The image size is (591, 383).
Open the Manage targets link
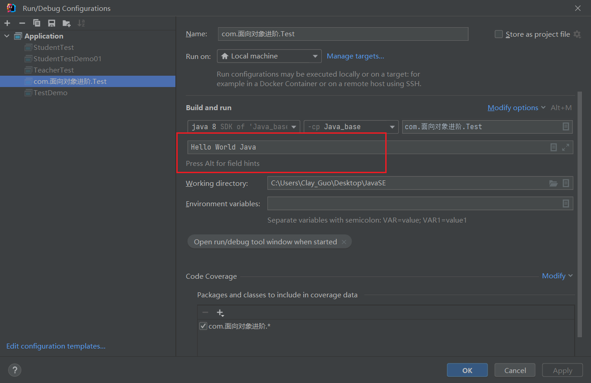[355, 56]
